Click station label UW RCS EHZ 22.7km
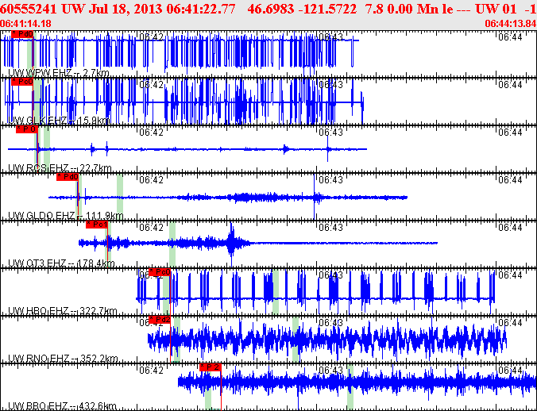 click(x=60, y=168)
